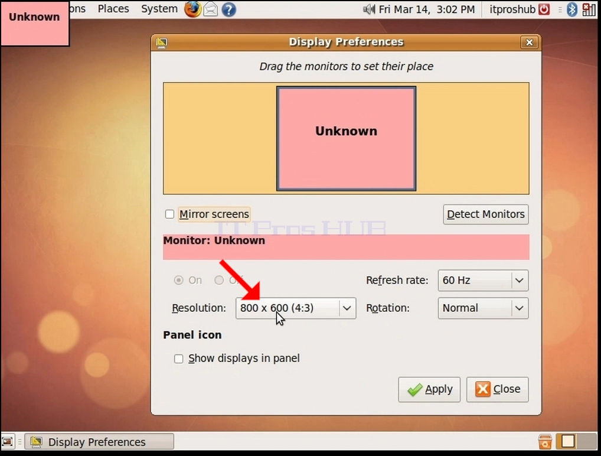Open the trash icon in bottom panel
601x456 pixels.
[x=545, y=441]
